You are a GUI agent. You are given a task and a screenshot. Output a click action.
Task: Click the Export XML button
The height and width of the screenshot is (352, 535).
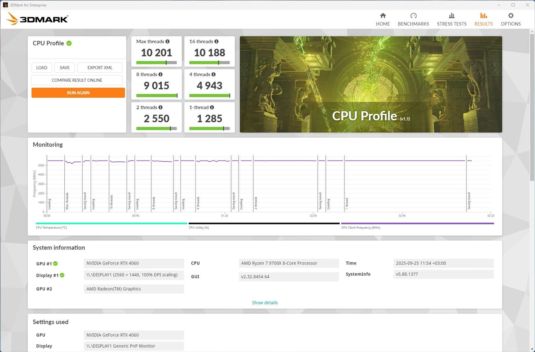click(100, 68)
